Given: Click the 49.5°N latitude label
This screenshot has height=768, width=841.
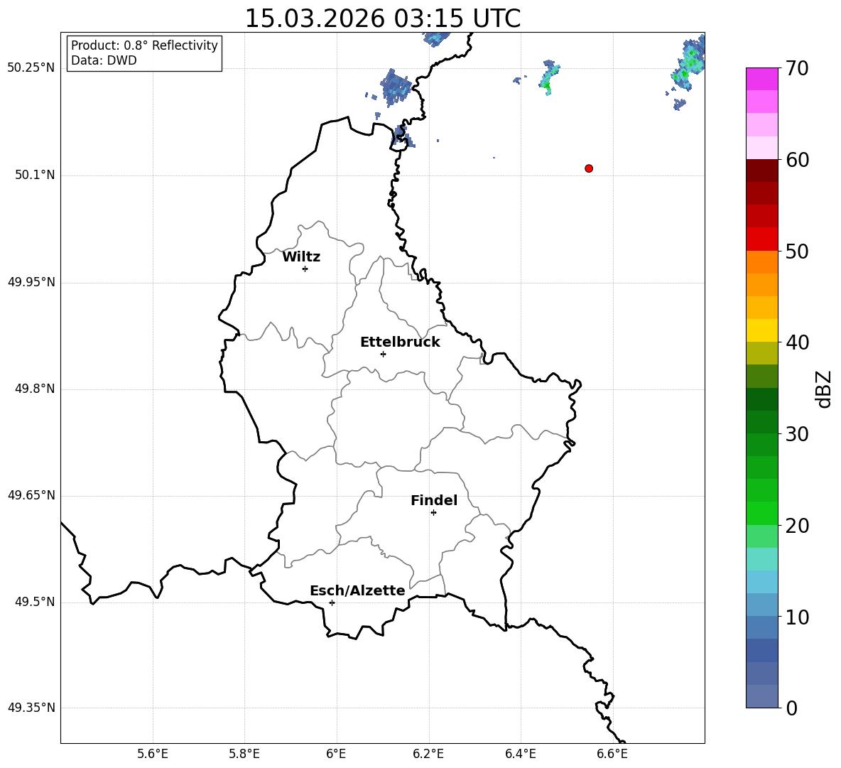Looking at the screenshot, I should (35, 602).
